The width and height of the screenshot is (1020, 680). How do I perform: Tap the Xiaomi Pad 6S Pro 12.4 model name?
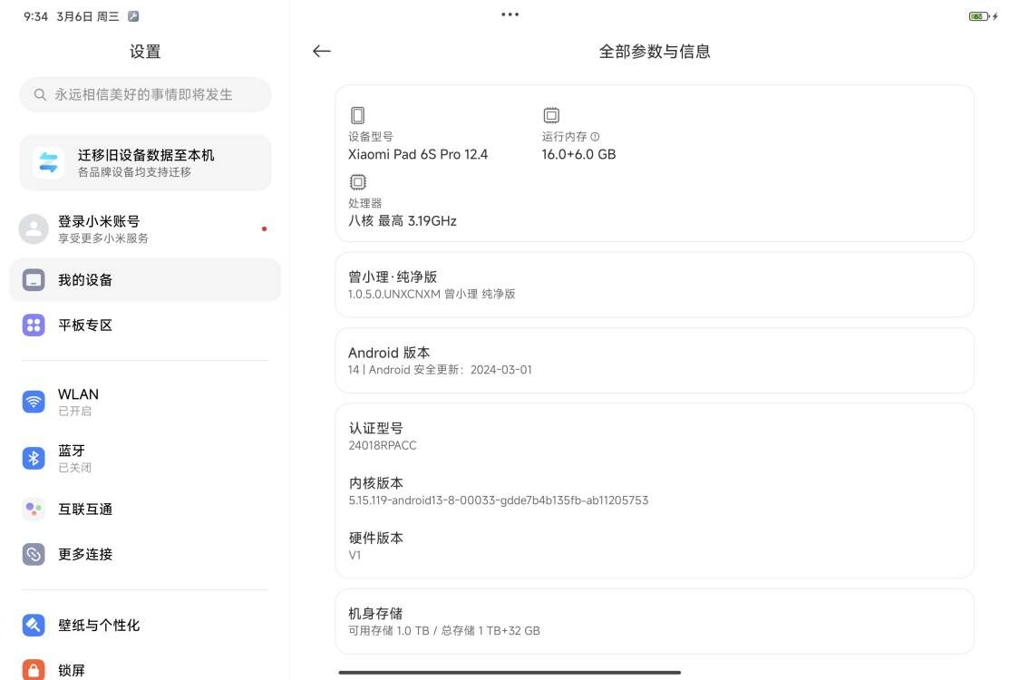pyautogui.click(x=418, y=154)
